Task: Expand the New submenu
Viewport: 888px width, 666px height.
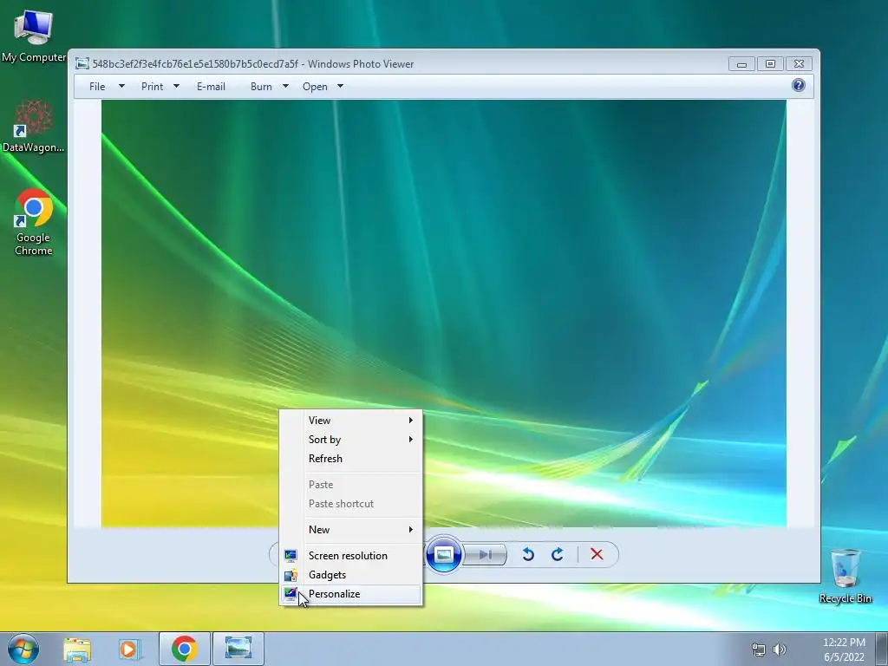Action: pyautogui.click(x=350, y=530)
